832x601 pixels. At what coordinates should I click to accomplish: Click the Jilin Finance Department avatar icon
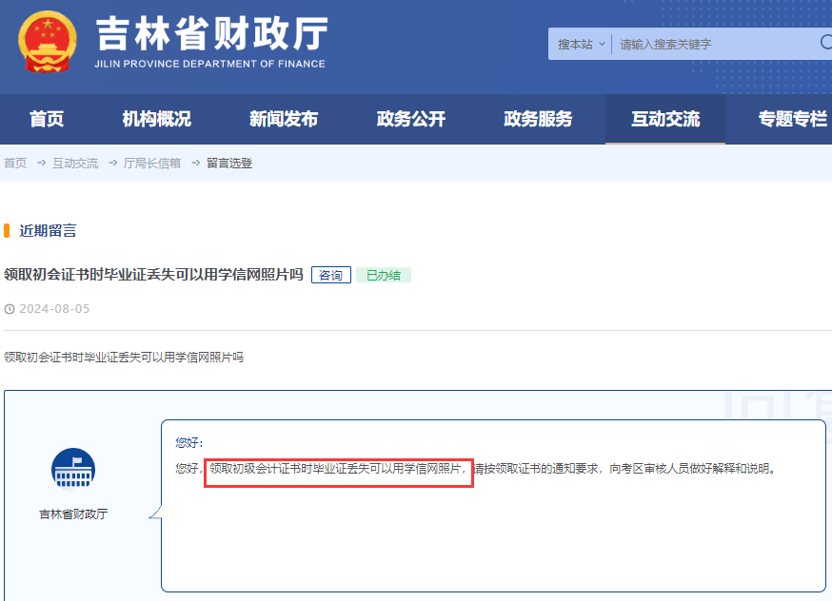[73, 470]
